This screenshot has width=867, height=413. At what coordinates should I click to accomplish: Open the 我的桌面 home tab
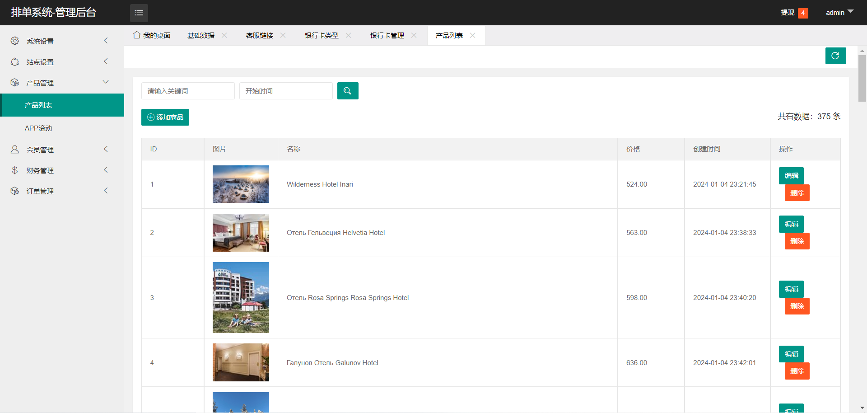click(152, 35)
